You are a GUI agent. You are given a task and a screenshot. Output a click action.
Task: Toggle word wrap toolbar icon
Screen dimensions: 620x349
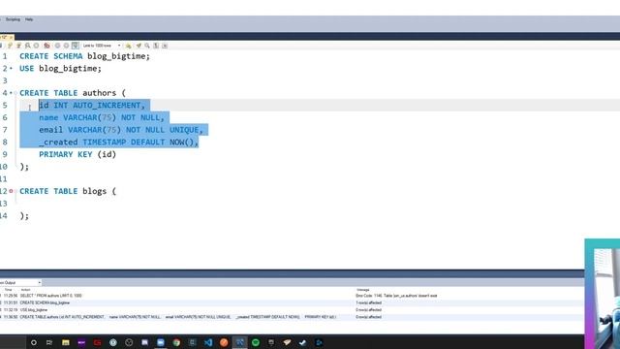click(165, 46)
